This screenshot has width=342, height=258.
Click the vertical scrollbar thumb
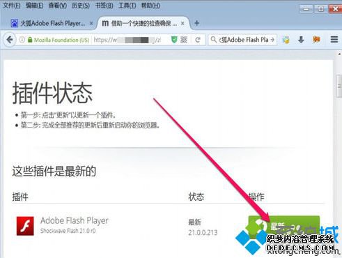pos(339,86)
